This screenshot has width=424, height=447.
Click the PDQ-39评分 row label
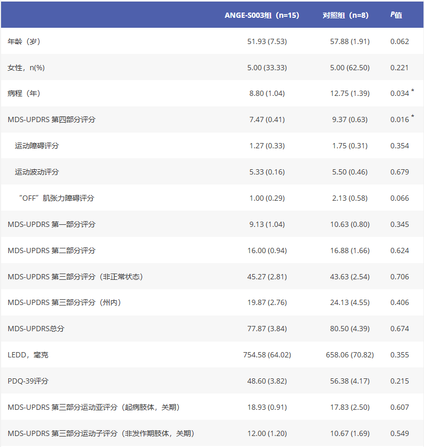[x=28, y=381]
